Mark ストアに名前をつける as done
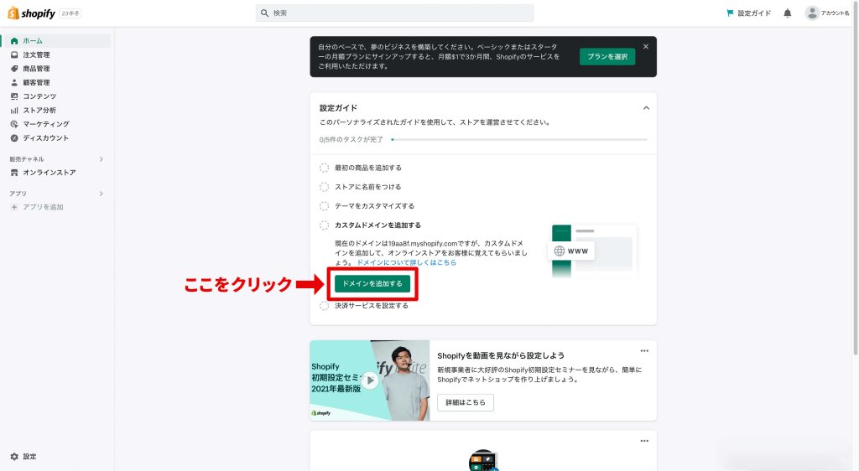The image size is (859, 471). [325, 187]
